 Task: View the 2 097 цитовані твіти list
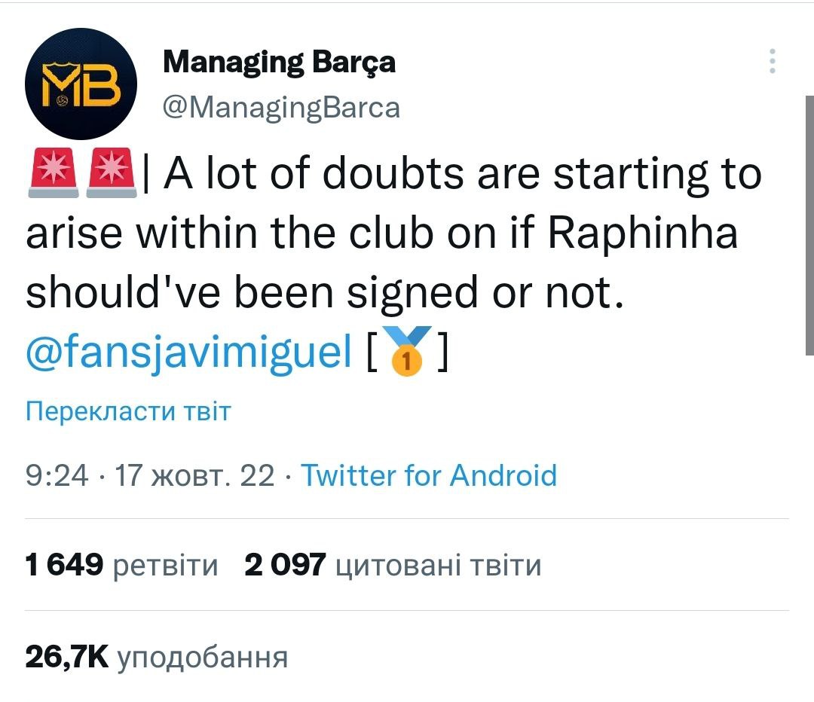click(393, 564)
